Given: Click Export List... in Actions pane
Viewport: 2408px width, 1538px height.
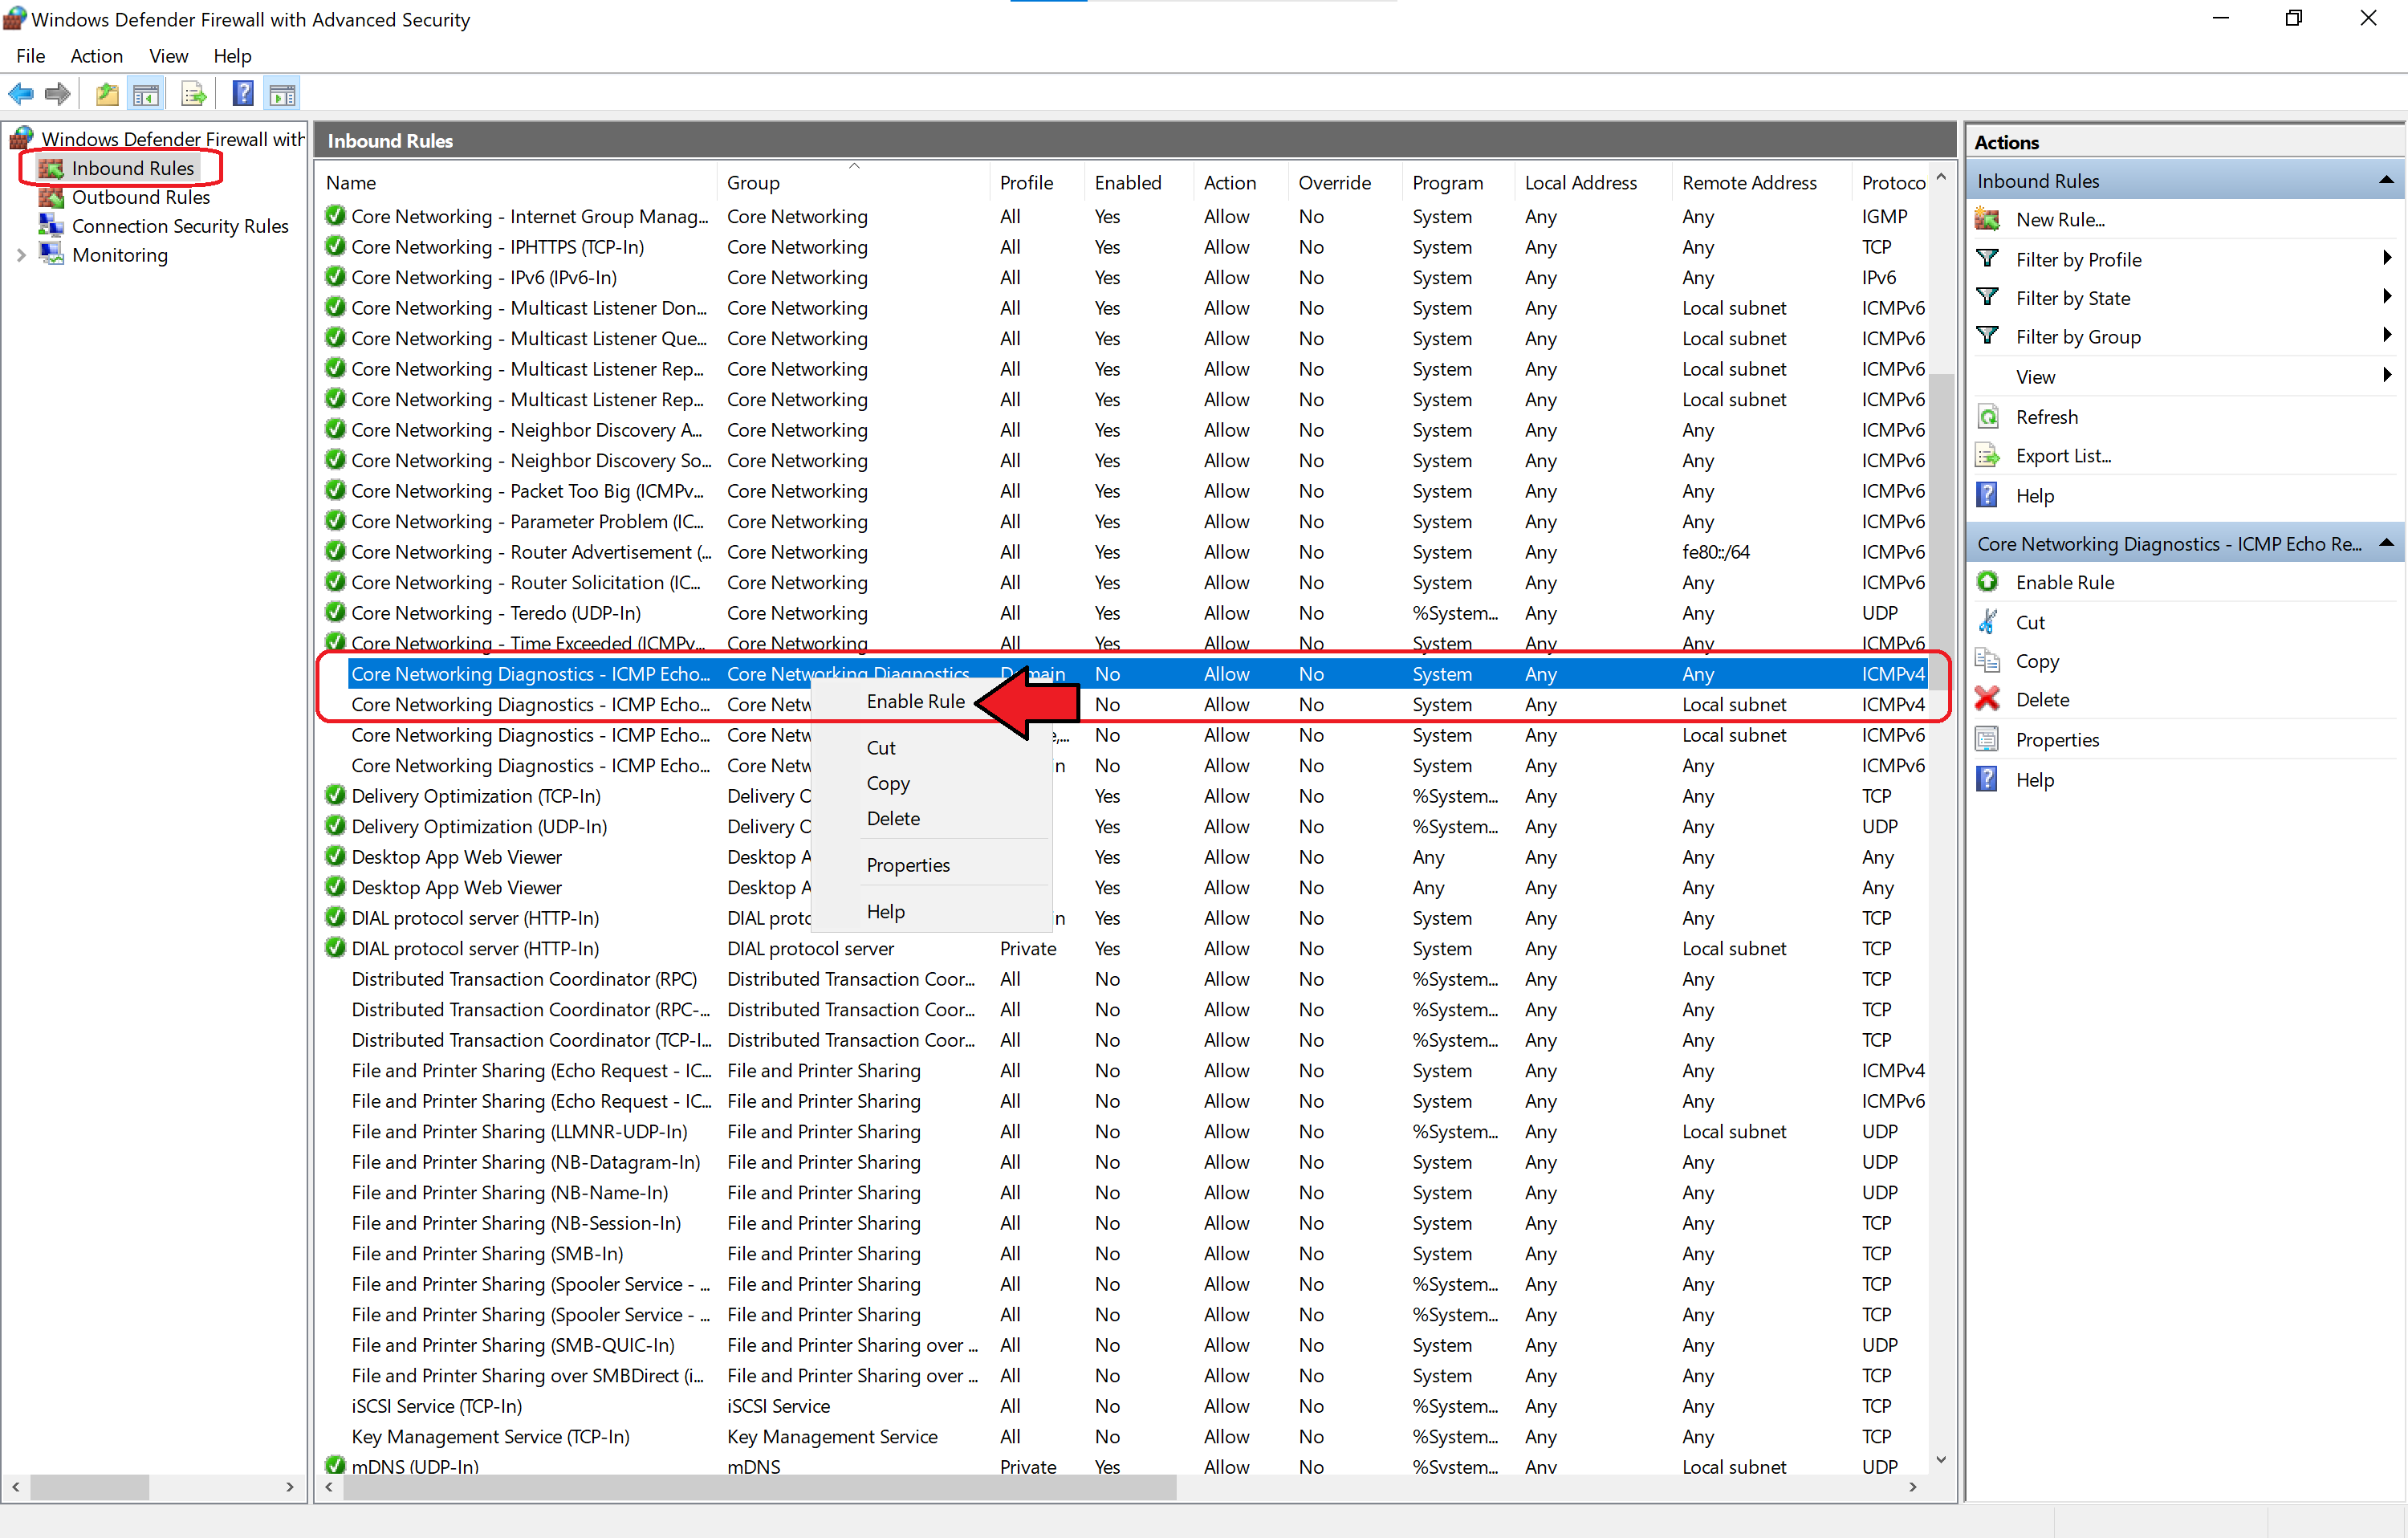Looking at the screenshot, I should pyautogui.click(x=2063, y=456).
